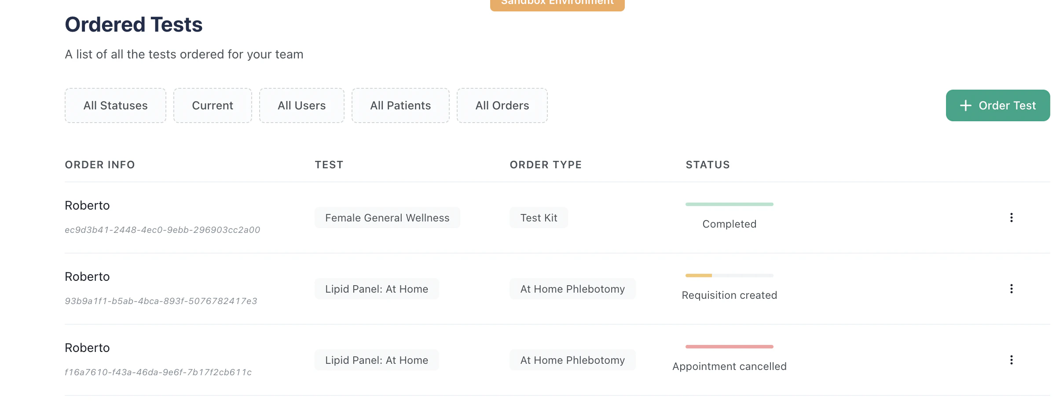Open the Current filter dropdown
This screenshot has width=1056, height=406.
[x=213, y=105]
